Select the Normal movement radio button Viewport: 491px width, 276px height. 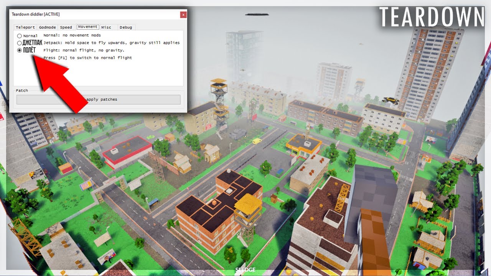(x=20, y=36)
